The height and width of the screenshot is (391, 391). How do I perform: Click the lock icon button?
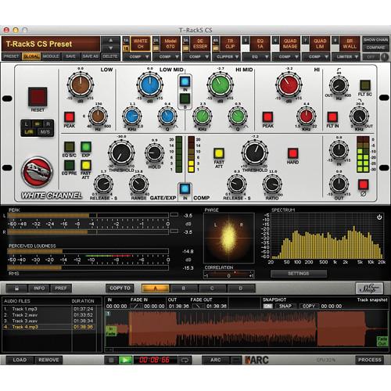coord(16,289)
